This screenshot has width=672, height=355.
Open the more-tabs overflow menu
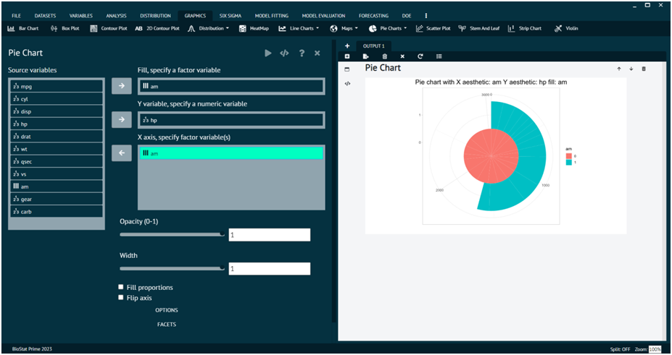(x=426, y=16)
